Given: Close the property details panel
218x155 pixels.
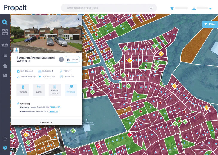Looking at the screenshot, I should (78, 19).
